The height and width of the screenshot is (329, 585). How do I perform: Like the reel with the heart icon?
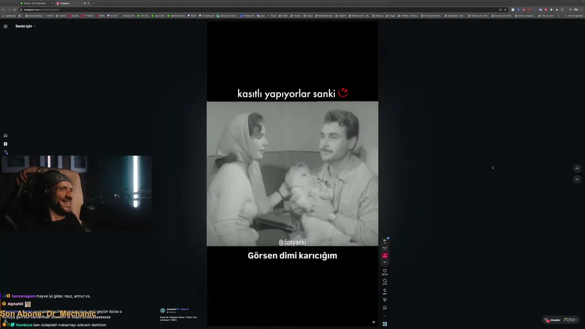(x=385, y=271)
